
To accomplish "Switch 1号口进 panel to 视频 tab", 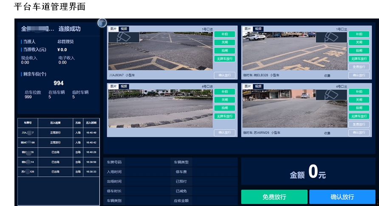I will pyautogui.click(x=124, y=29).
